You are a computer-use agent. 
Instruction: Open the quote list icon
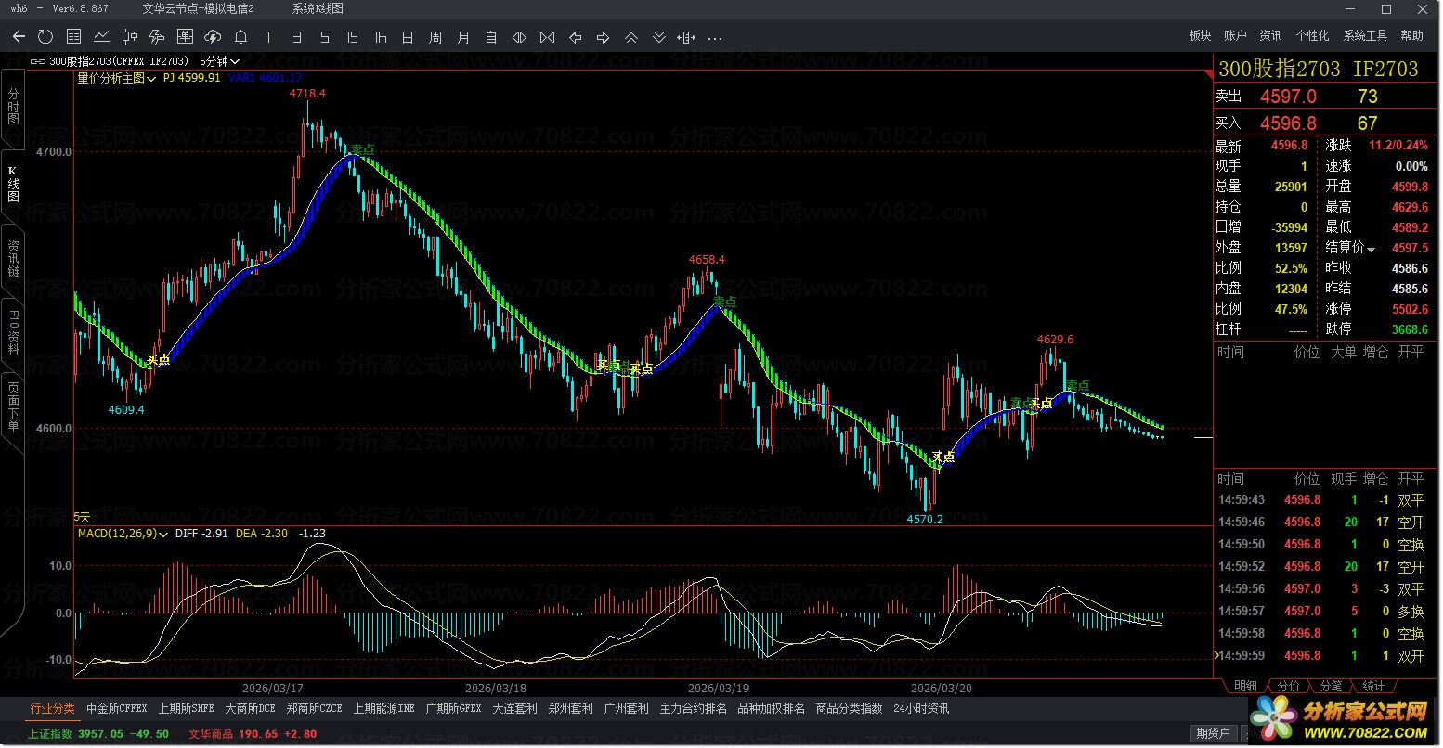73,37
